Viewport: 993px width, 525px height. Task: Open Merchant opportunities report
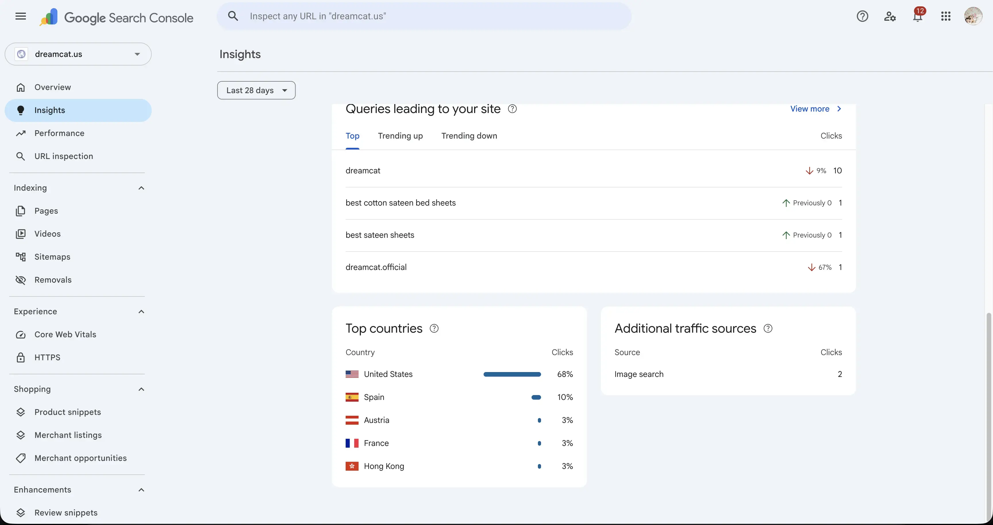[x=78, y=458]
